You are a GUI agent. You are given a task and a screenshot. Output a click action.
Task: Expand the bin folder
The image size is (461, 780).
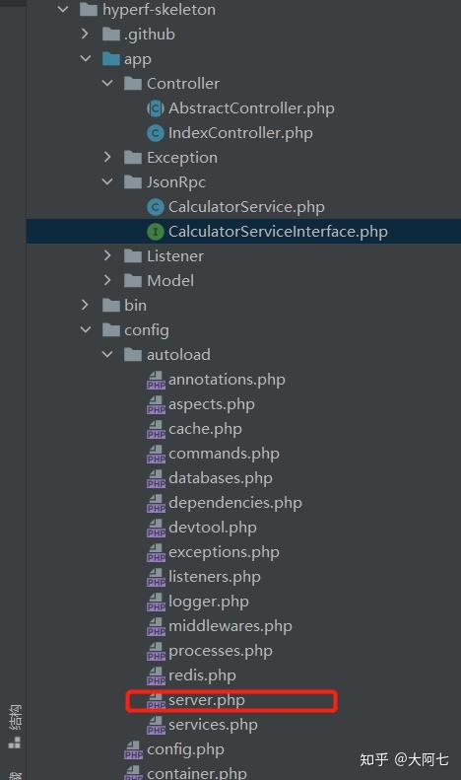click(85, 305)
